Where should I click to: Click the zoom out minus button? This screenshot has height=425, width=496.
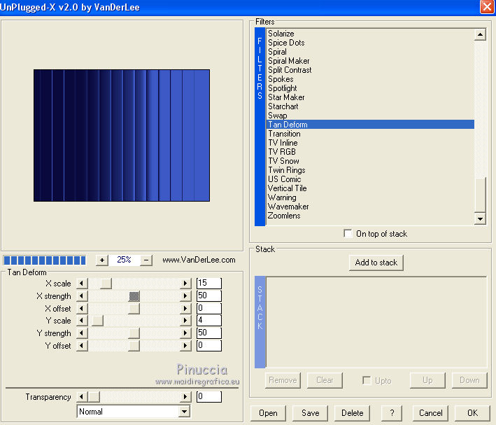point(146,260)
